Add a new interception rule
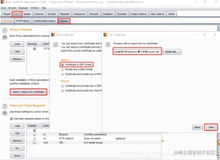 17,126
